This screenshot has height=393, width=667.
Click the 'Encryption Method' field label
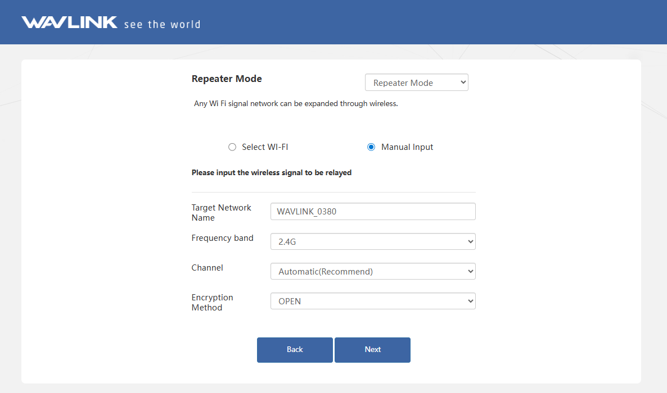pos(212,303)
